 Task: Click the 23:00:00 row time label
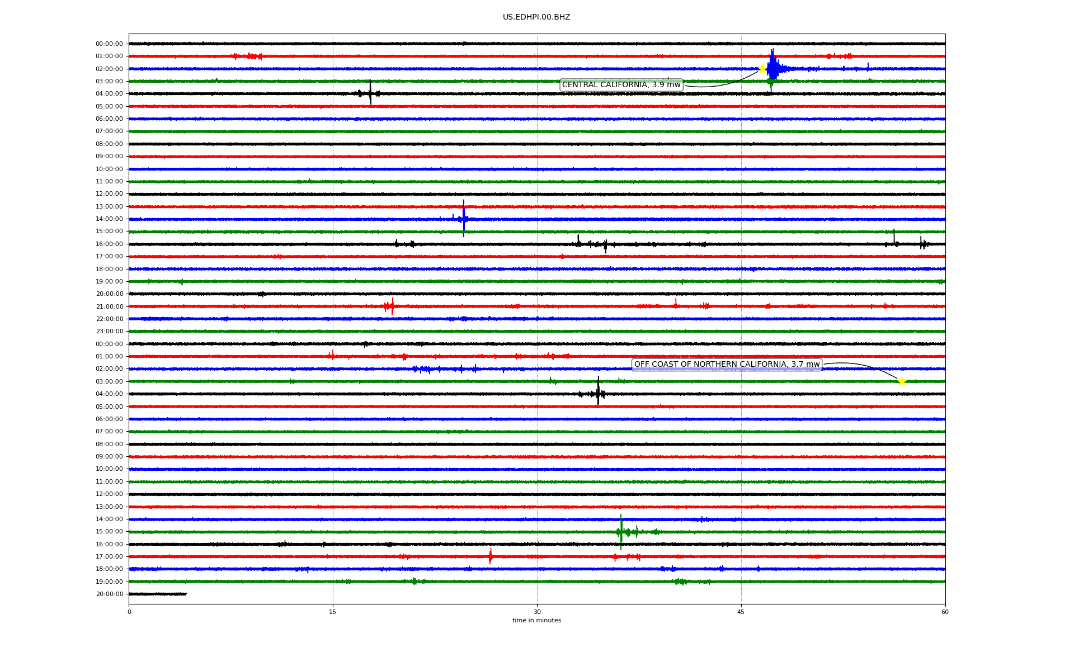click(x=109, y=332)
